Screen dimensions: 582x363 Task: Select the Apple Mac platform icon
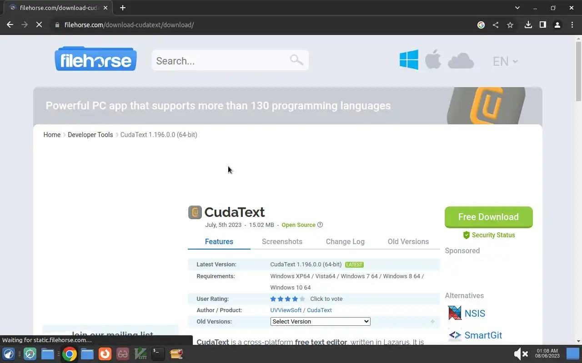433,60
